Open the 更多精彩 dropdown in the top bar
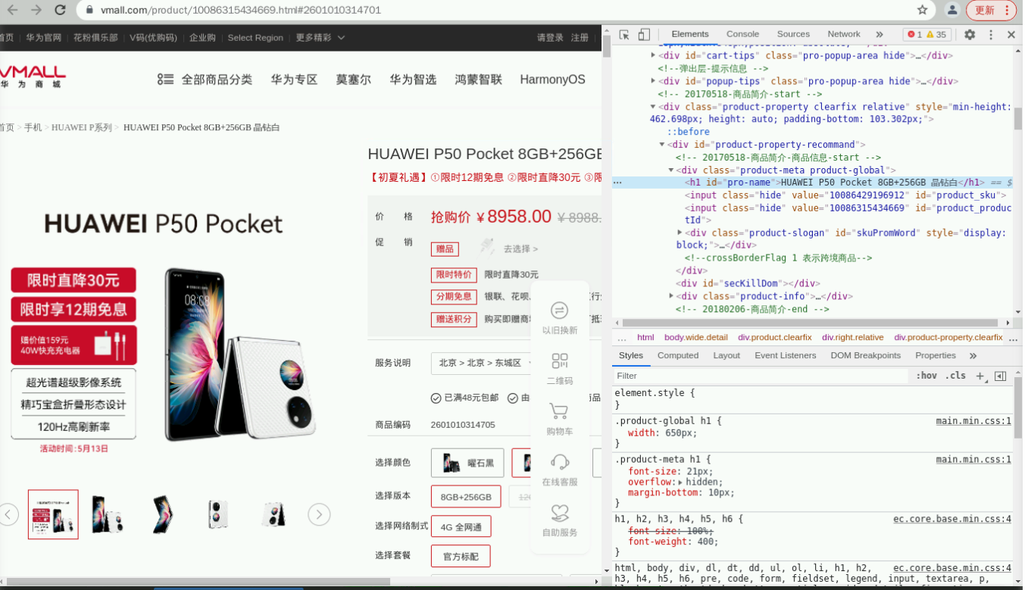The height and width of the screenshot is (590, 1028). click(320, 38)
